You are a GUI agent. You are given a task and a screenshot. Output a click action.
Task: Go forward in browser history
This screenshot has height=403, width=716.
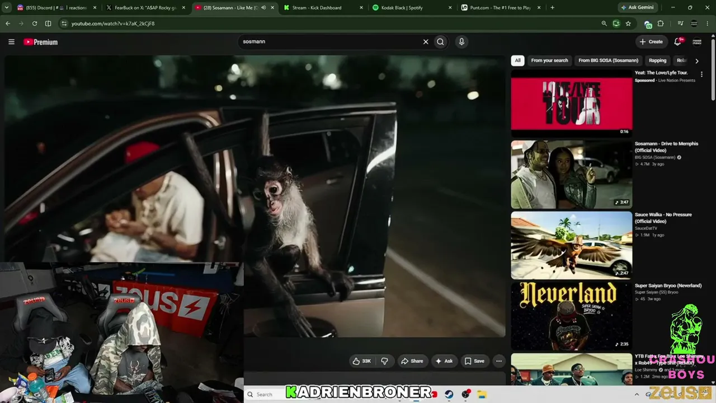pyautogui.click(x=21, y=24)
